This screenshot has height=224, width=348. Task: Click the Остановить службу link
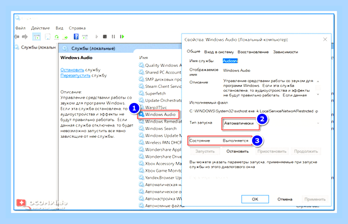72,70
